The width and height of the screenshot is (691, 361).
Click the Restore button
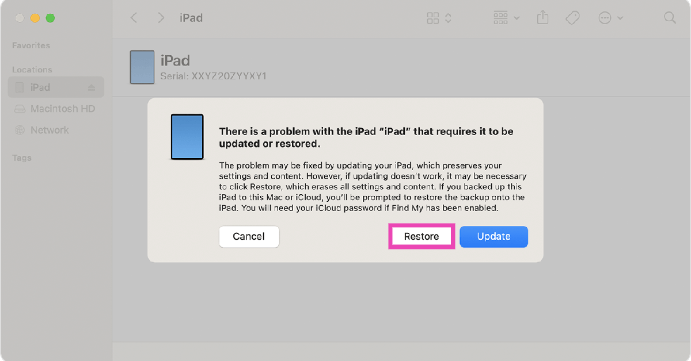click(x=422, y=236)
